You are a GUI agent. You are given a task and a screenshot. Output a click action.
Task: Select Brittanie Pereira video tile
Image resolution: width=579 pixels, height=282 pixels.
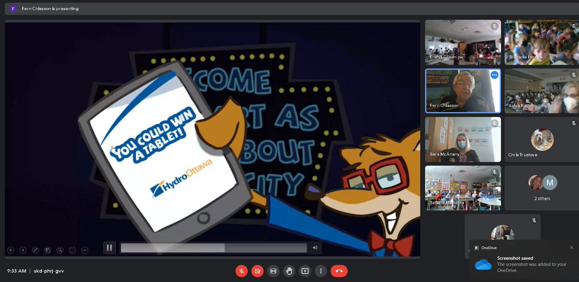pyautogui.click(x=542, y=42)
